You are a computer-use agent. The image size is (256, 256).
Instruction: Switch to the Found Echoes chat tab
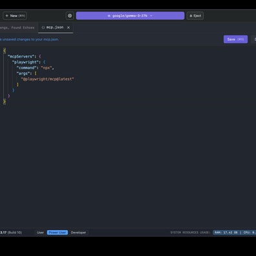click(17, 28)
